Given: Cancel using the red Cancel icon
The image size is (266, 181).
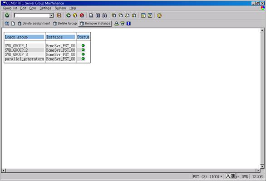Looking at the screenshot, I should pyautogui.click(x=82, y=15).
